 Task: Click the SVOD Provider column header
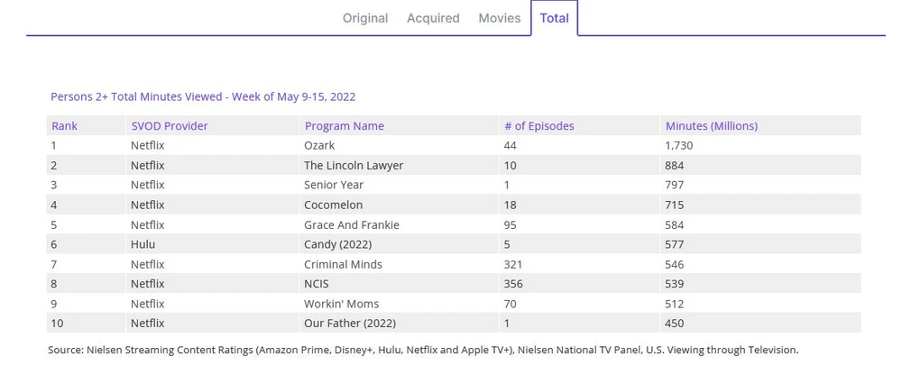[170, 126]
